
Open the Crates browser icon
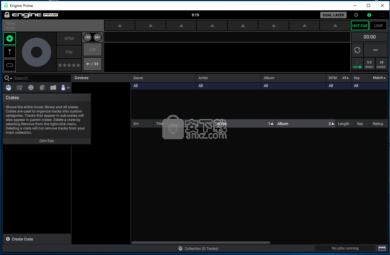pyautogui.click(x=8, y=88)
